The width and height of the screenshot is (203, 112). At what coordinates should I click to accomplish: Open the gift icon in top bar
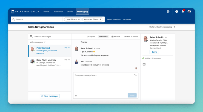click(x=168, y=12)
